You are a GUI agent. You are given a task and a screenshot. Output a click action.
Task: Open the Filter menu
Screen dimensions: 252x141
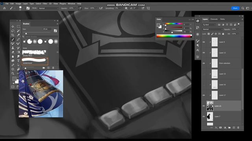[x=45, y=4]
